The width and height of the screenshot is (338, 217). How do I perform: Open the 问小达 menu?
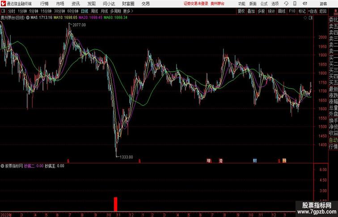click(109, 4)
